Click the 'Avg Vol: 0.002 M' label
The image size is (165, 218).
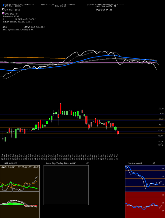(x=106, y=6)
